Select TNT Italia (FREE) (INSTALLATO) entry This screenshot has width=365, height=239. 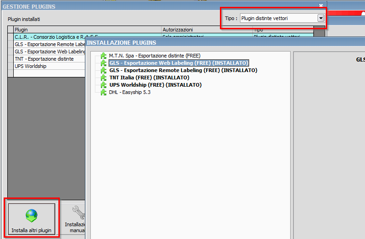[x=149, y=78]
